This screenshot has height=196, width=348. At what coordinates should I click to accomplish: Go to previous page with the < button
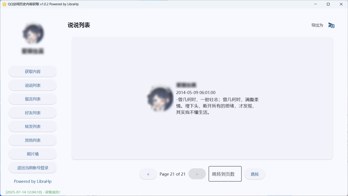point(148,174)
